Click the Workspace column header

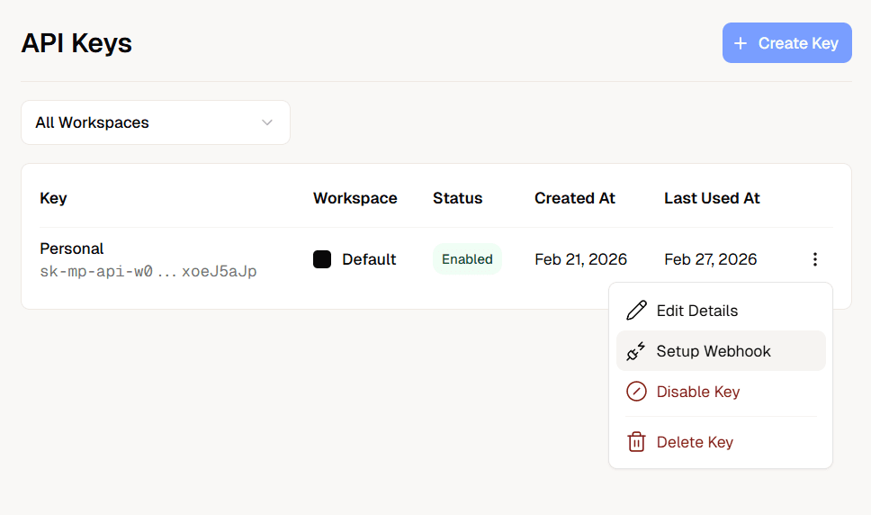[355, 198]
